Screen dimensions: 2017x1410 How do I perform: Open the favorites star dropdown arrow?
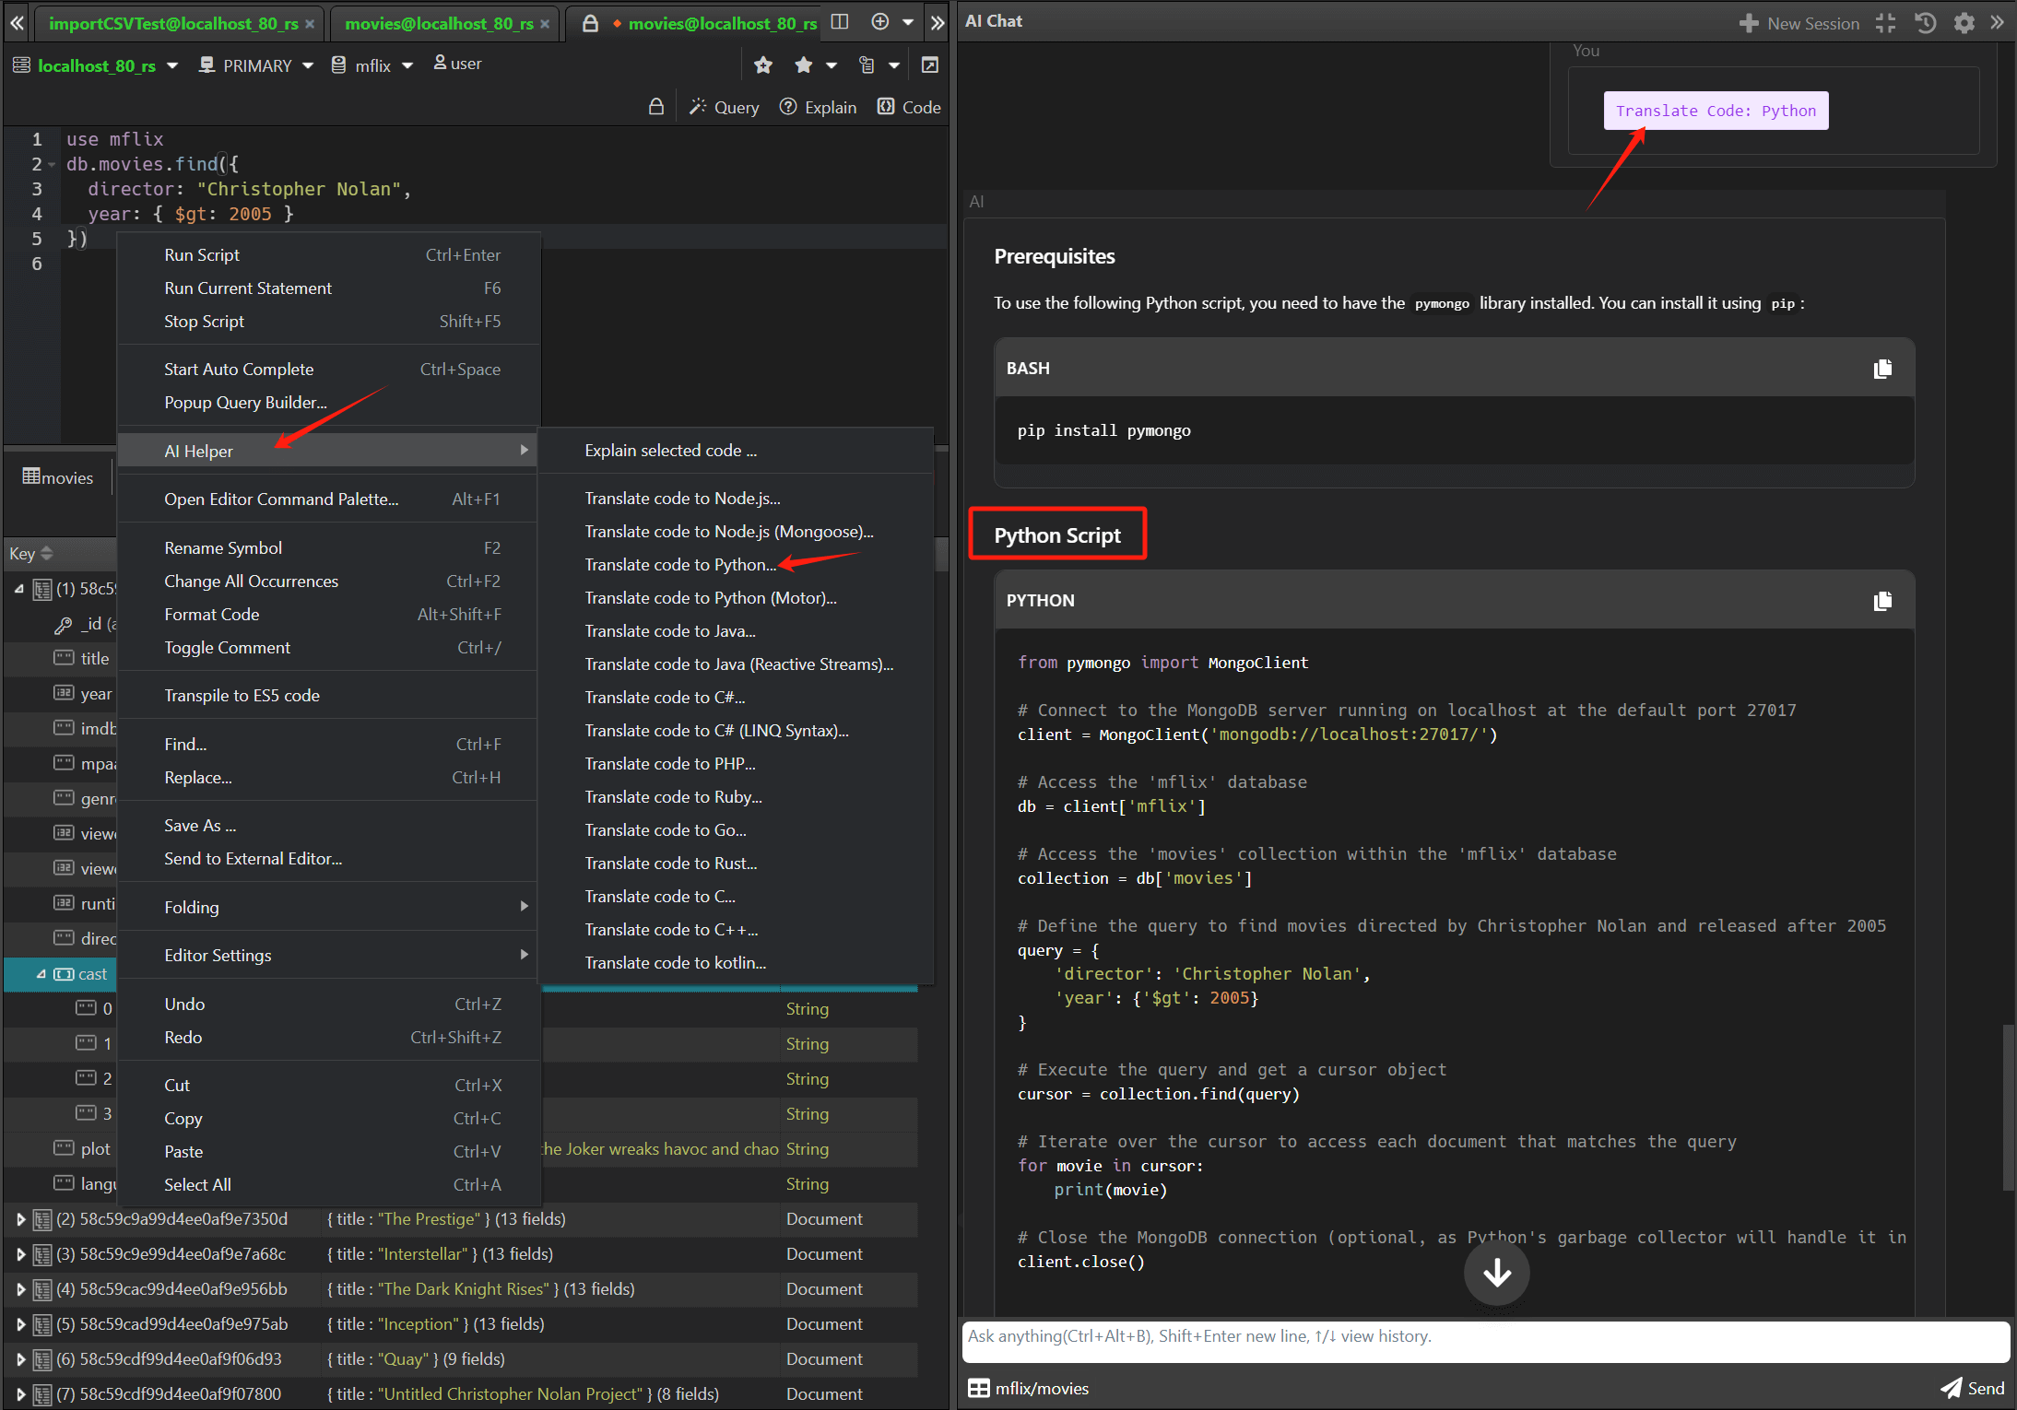[x=832, y=65]
